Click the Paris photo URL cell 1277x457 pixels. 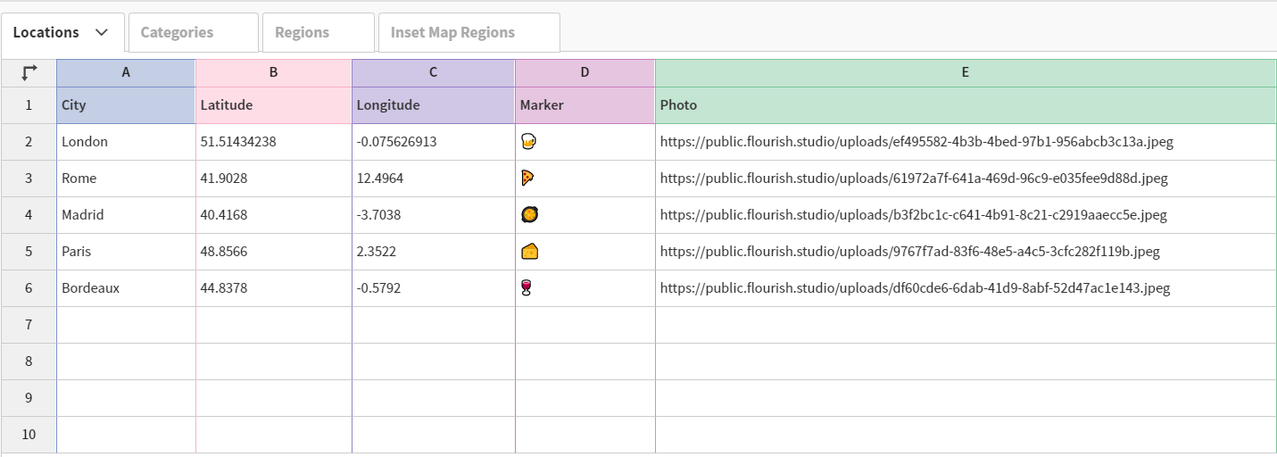coord(966,252)
